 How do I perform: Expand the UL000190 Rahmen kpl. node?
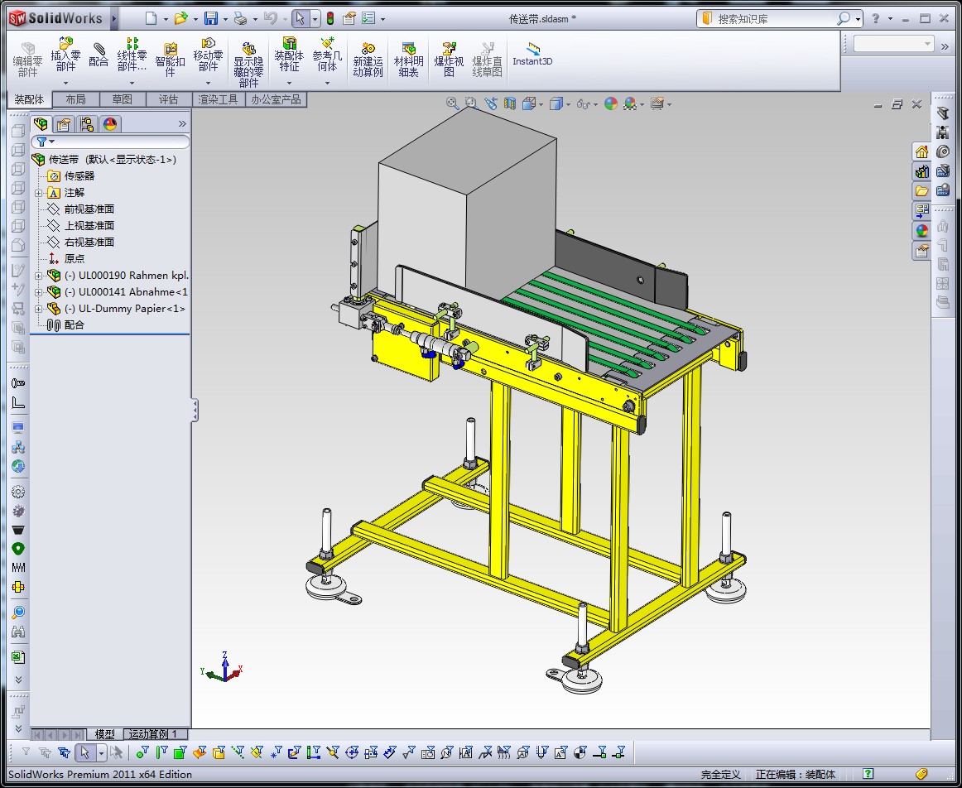[x=38, y=276]
